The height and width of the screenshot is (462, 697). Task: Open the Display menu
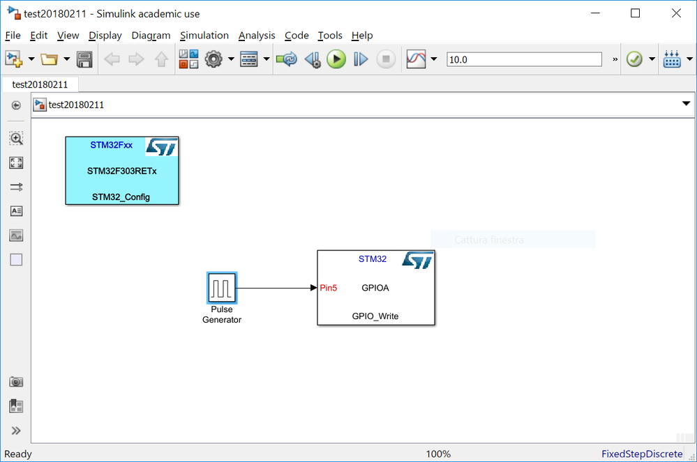(105, 36)
